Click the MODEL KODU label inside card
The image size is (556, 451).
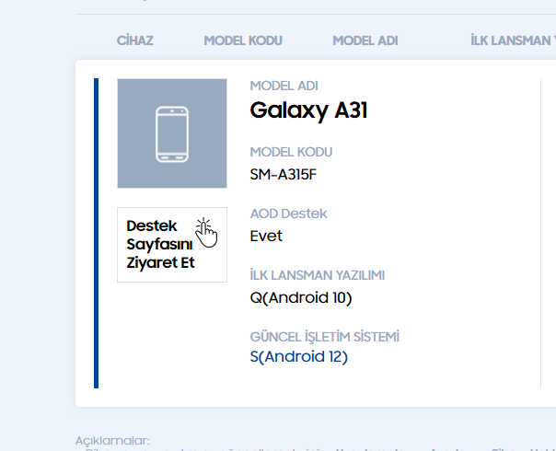coord(291,152)
